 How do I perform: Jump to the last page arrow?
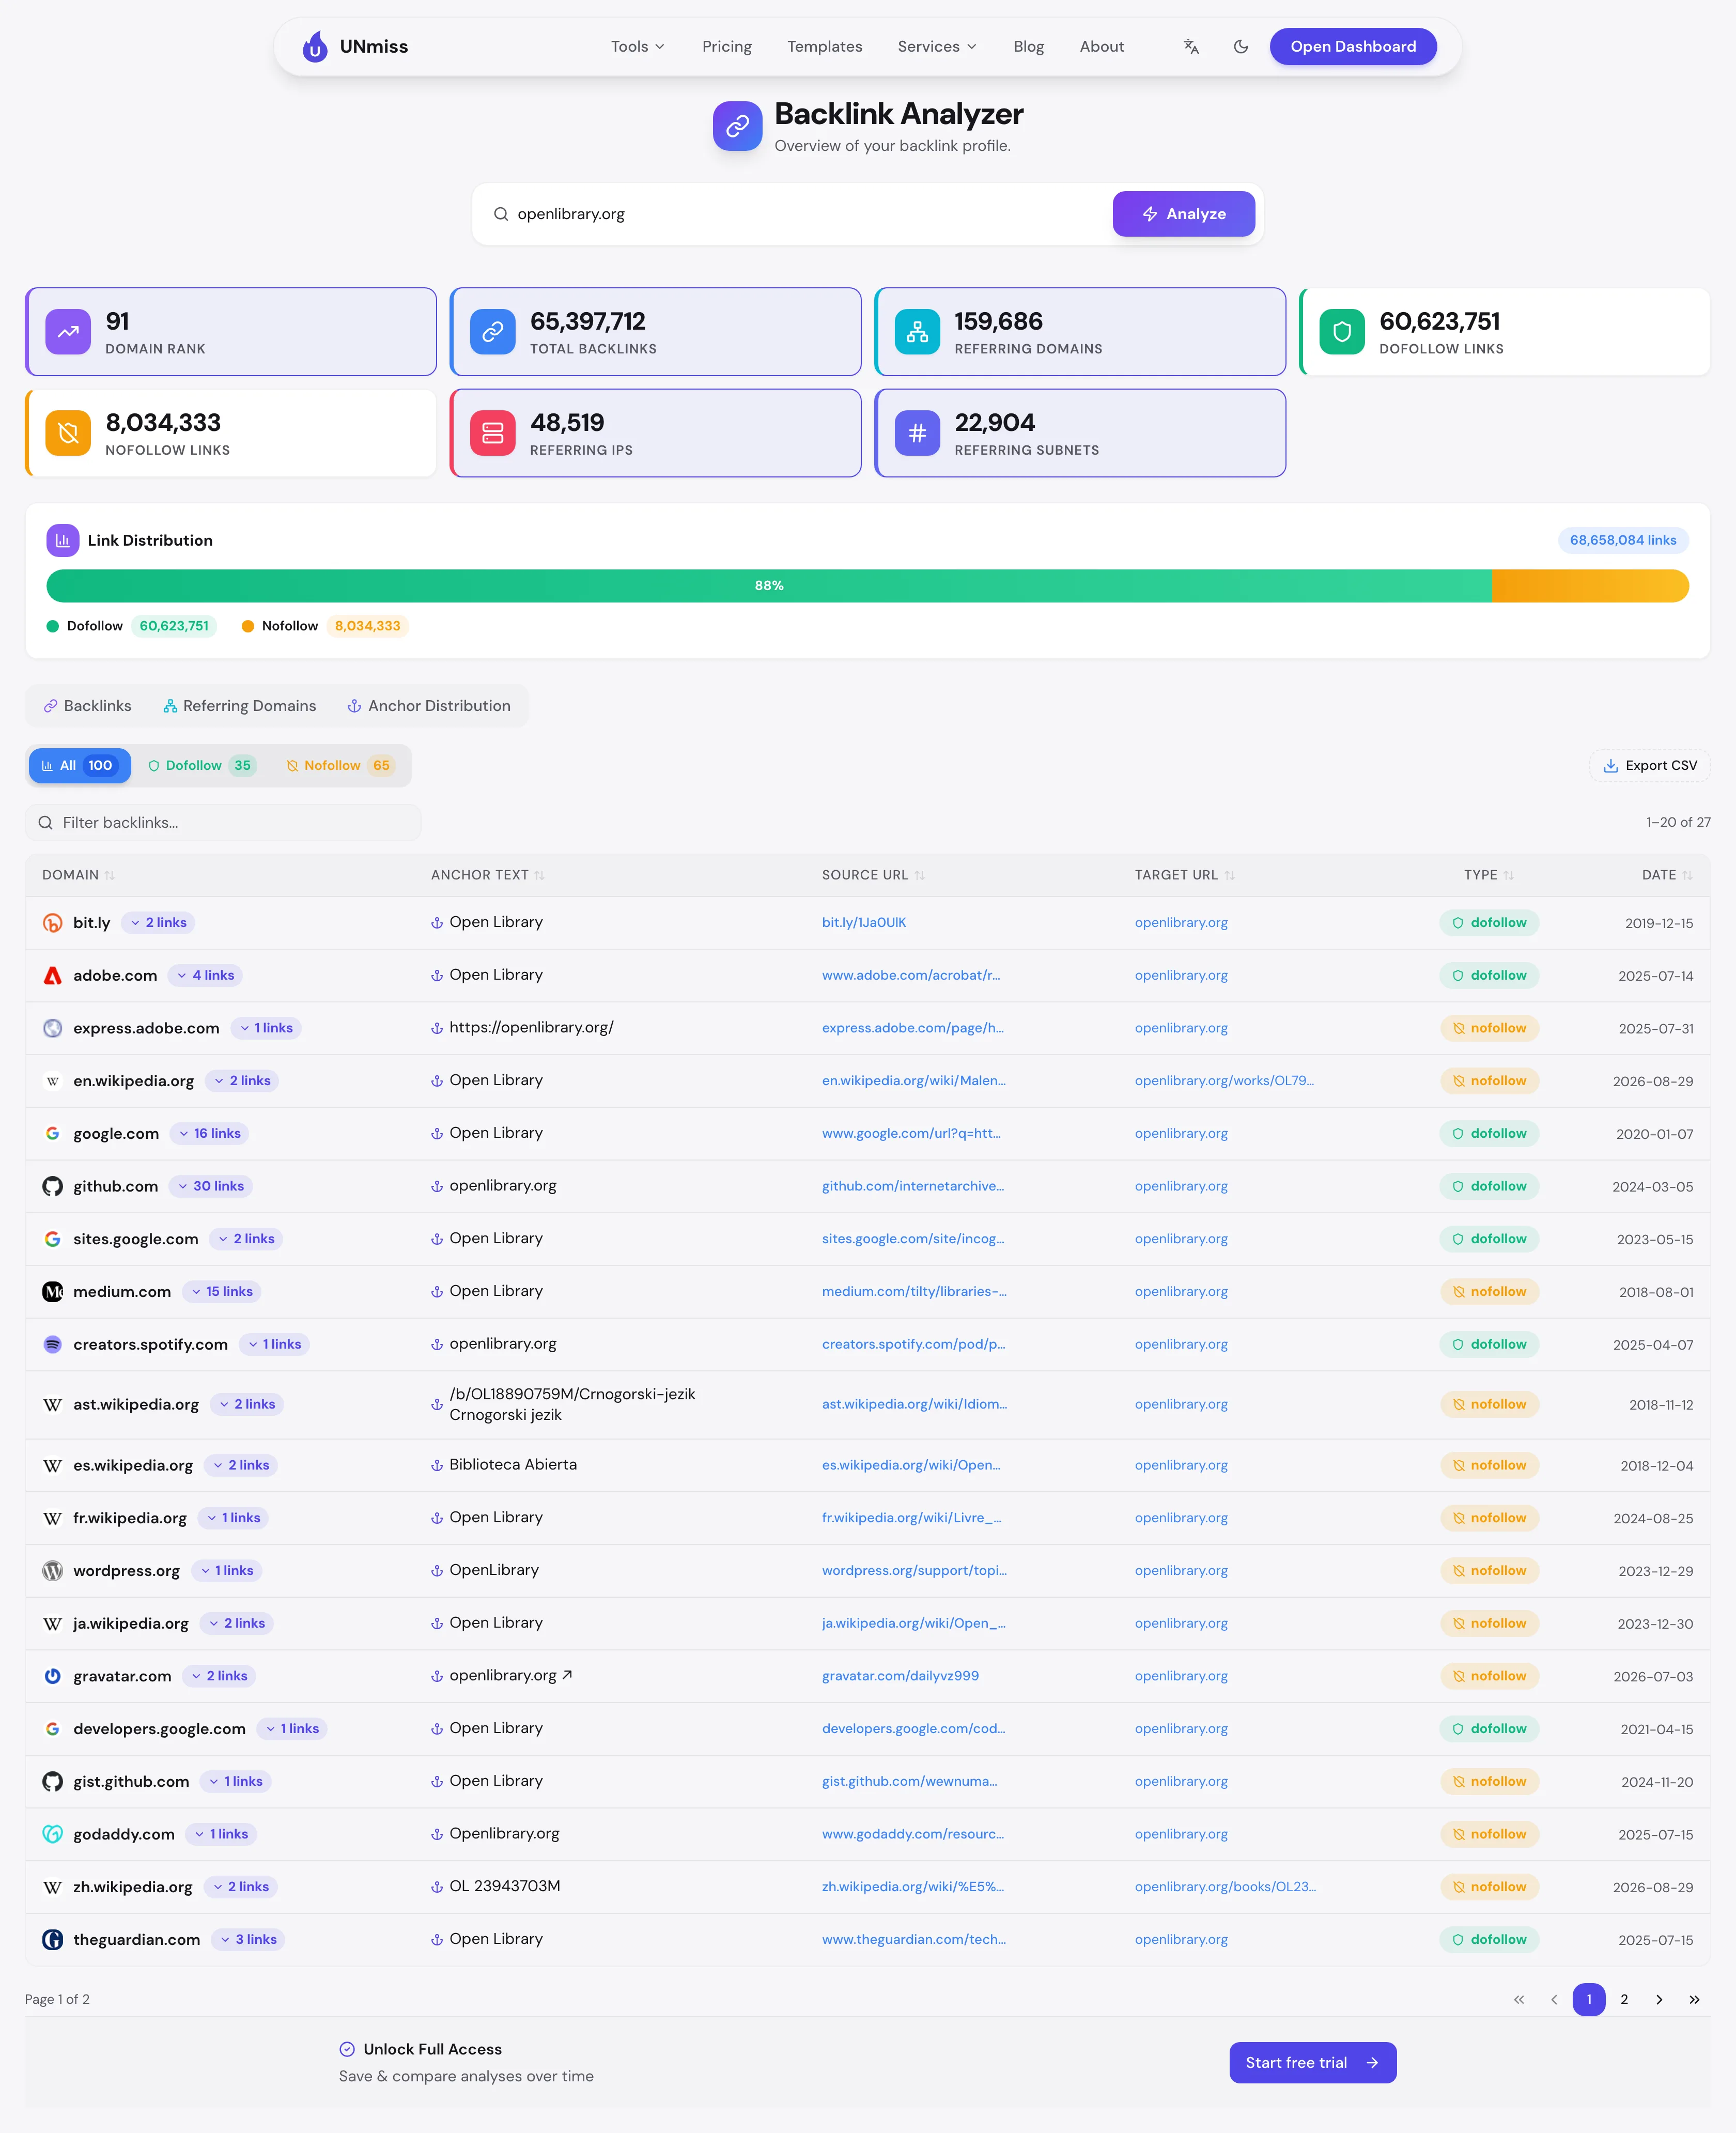tap(1694, 2000)
